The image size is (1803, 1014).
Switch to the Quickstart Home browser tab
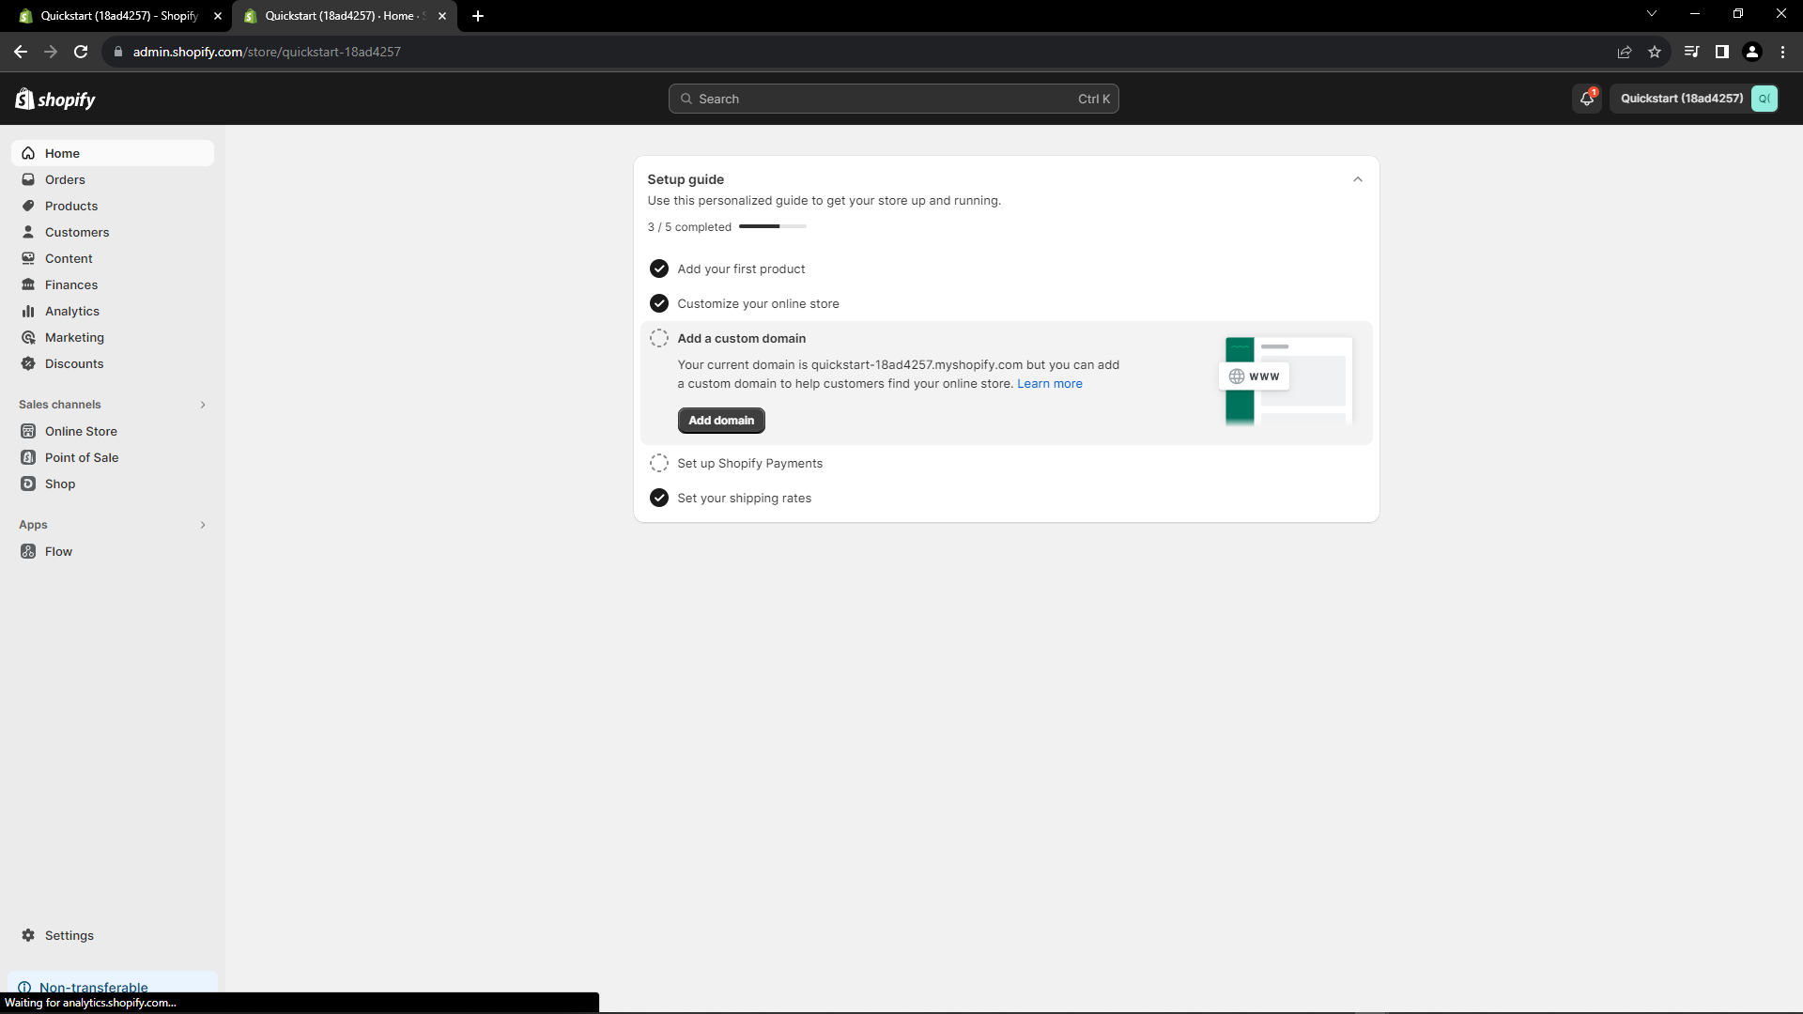pyautogui.click(x=338, y=16)
